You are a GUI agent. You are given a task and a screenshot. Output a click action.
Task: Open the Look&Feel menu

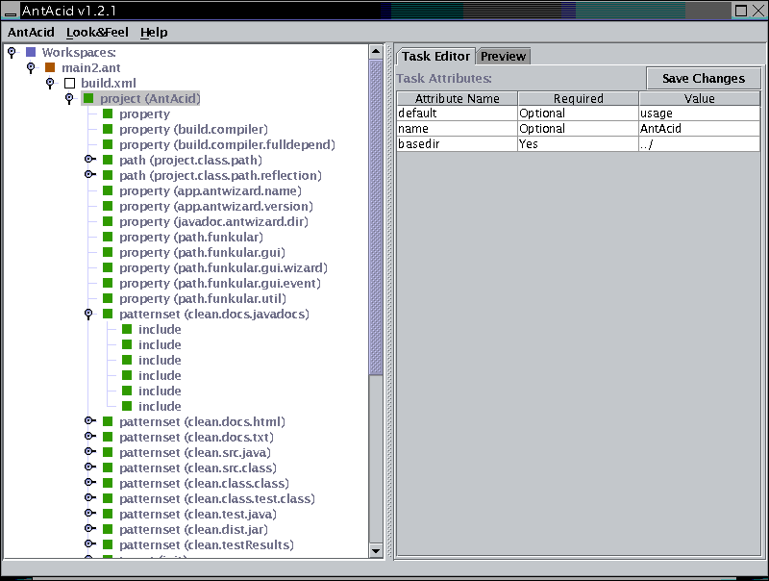[97, 32]
